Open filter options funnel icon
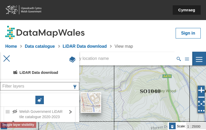The image size is (206, 130). click(x=75, y=86)
